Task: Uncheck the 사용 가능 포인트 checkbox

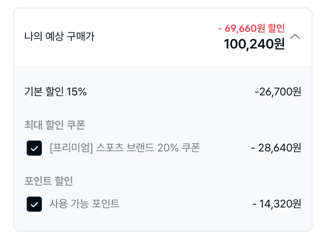Action: [34, 204]
